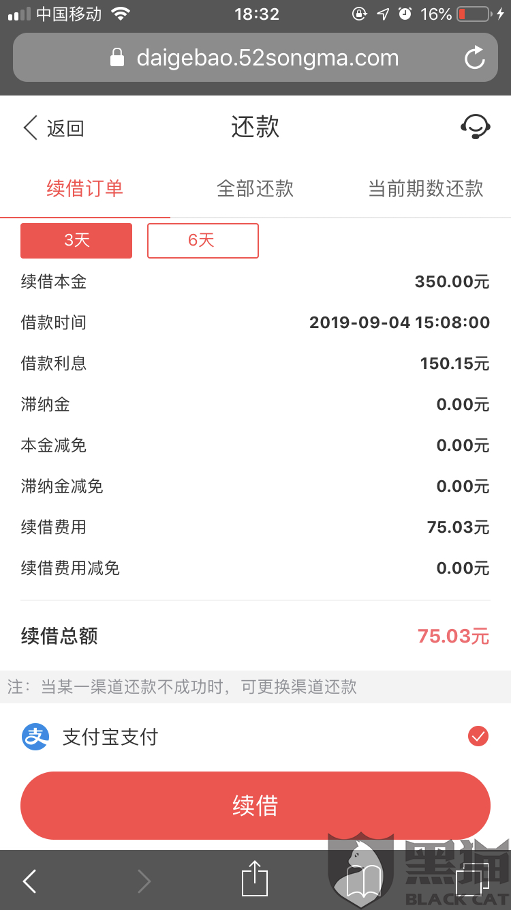The width and height of the screenshot is (511, 910).
Task: Tap the Safari back arrow in the bottom bar
Action: pyautogui.click(x=29, y=881)
